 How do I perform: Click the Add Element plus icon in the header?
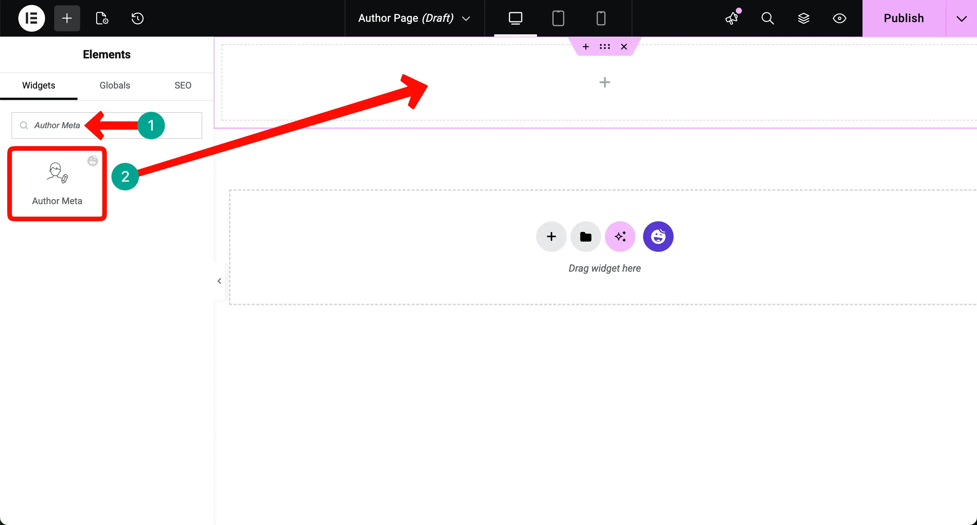point(66,18)
